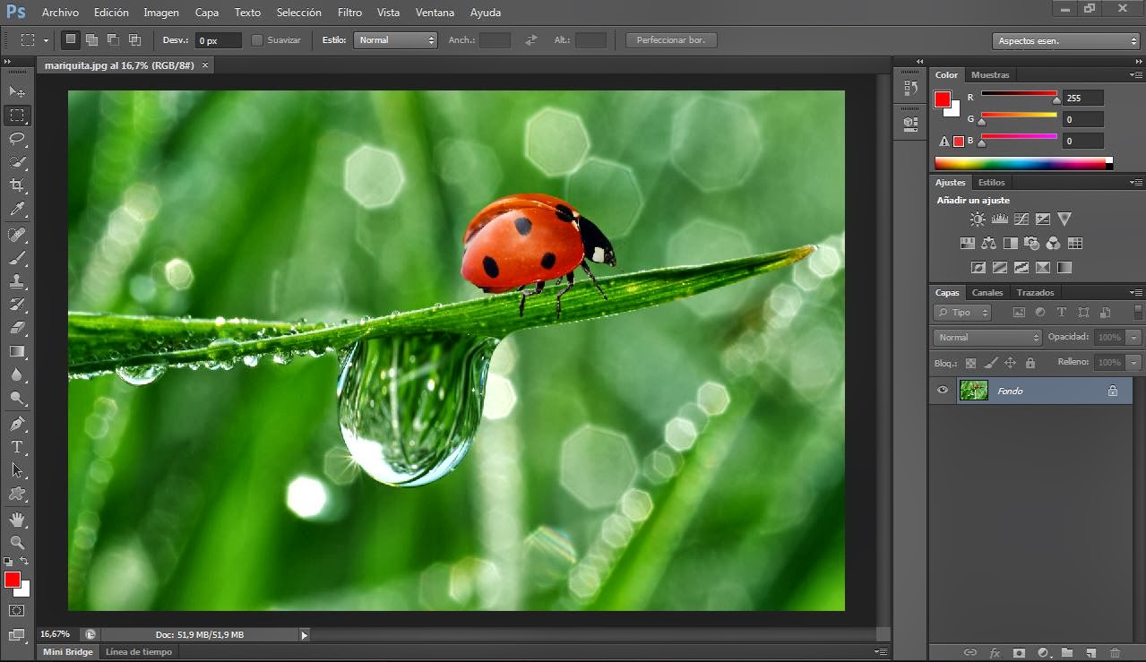Viewport: 1146px width, 662px height.
Task: Choose Add to selection mode
Action: point(91,40)
